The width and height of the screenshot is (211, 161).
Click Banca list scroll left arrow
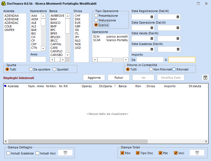pyautogui.click(x=52, y=60)
